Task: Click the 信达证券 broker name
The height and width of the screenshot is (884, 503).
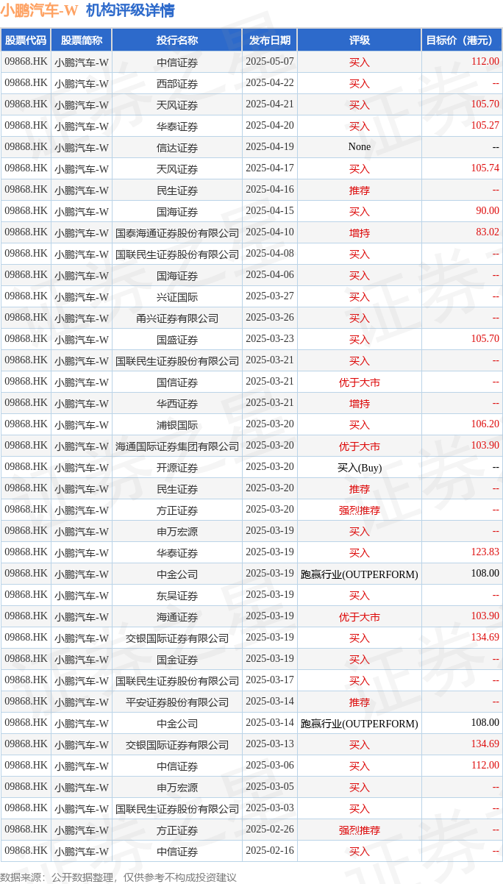Action: tap(177, 148)
